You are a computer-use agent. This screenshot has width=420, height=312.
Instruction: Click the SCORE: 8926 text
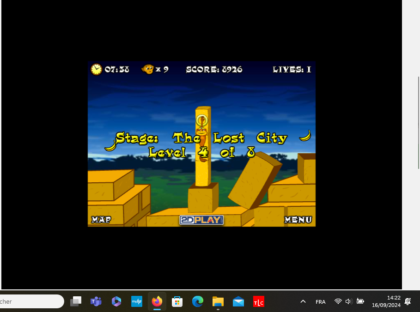(214, 70)
